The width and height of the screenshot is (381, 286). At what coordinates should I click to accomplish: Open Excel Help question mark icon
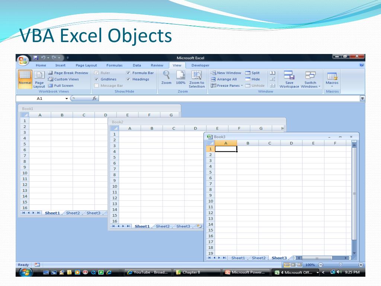point(361,65)
